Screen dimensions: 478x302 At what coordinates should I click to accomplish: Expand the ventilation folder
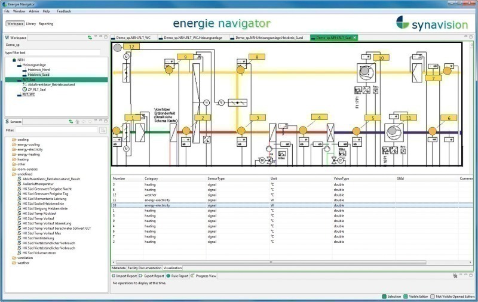tap(14, 258)
